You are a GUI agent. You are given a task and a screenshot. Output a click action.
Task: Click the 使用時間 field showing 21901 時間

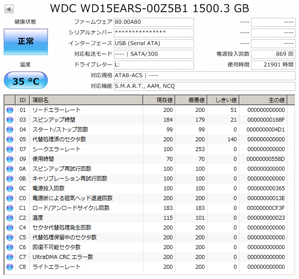tap(273, 65)
